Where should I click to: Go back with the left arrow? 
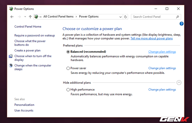(12, 17)
